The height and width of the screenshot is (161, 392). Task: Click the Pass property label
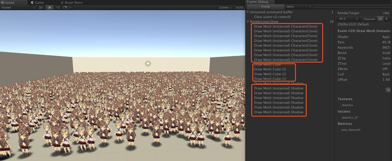click(x=341, y=42)
